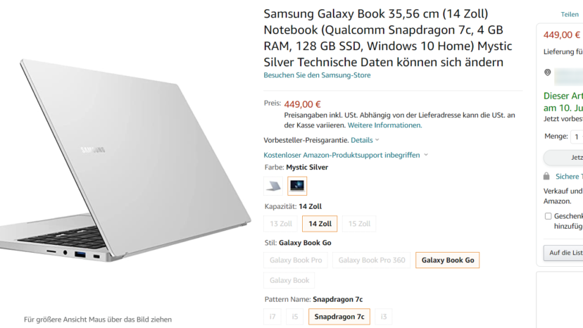Click the Teilen share link
The width and height of the screenshot is (583, 328).
[570, 14]
